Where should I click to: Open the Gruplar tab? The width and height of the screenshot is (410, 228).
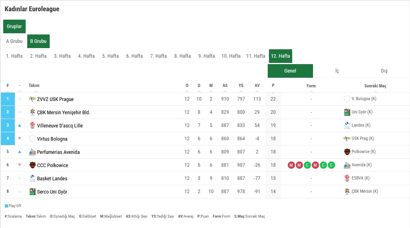(x=14, y=26)
